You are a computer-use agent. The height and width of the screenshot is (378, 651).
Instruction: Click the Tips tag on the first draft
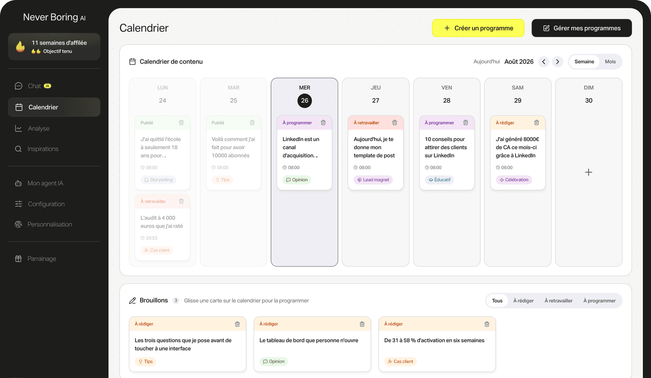[x=145, y=362]
